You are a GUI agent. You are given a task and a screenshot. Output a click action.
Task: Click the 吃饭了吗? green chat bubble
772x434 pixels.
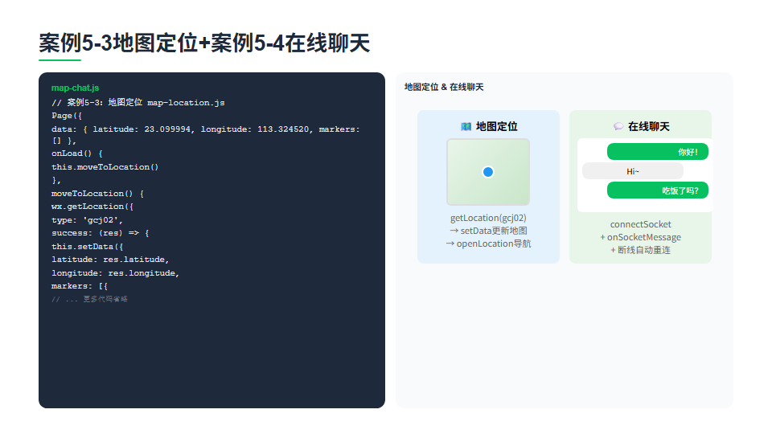click(x=657, y=190)
